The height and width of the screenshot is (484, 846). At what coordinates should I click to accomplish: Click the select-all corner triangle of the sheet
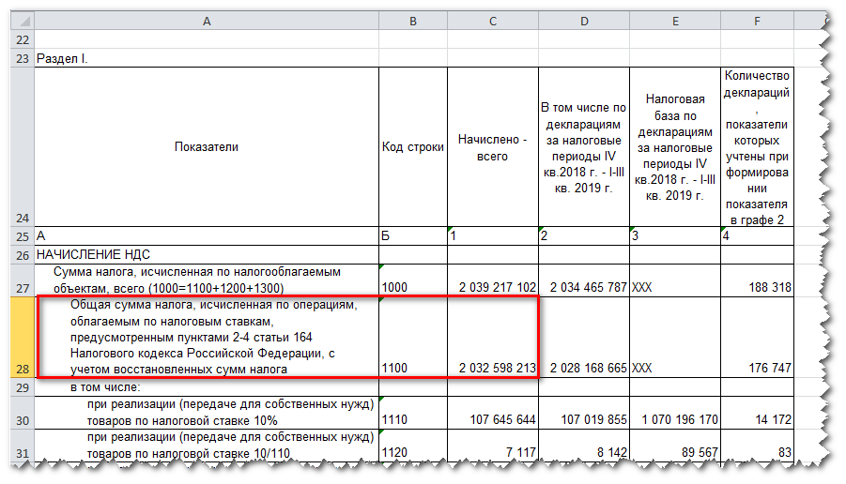point(23,21)
